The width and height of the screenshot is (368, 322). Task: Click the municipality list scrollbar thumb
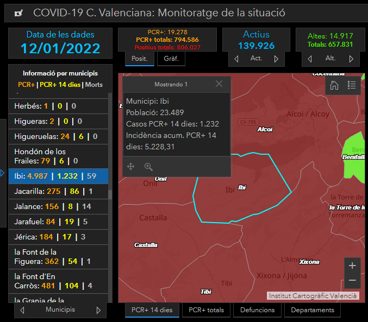110,194
